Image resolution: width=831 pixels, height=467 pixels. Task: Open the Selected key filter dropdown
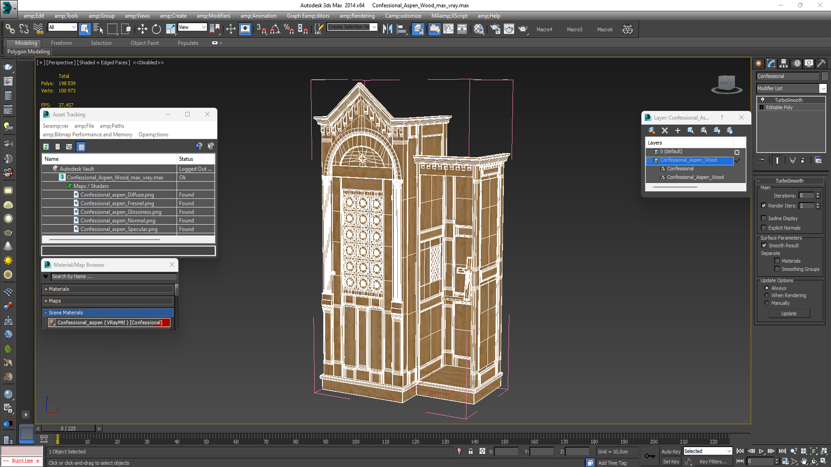click(729, 451)
